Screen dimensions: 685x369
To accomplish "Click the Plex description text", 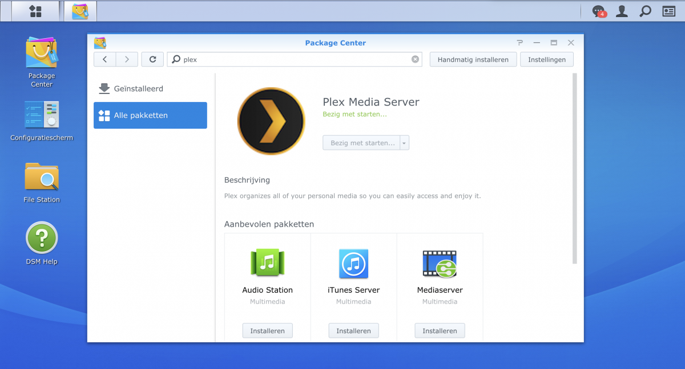I will point(353,196).
